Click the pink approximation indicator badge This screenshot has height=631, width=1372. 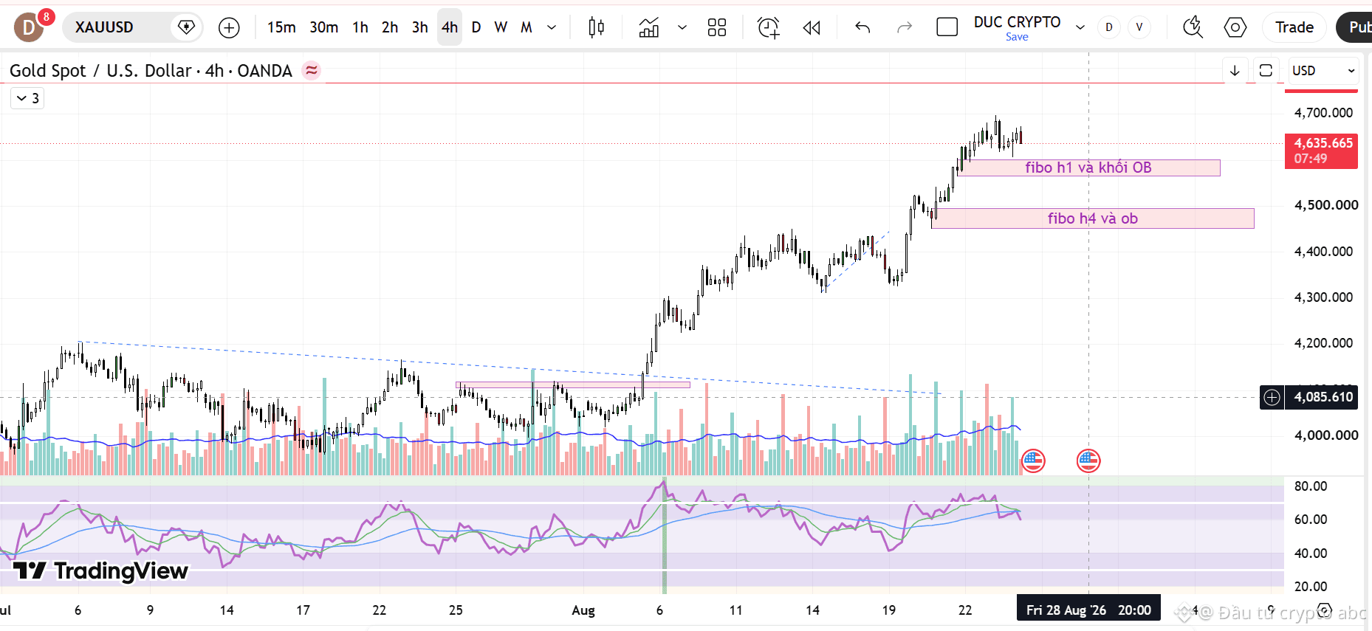tap(312, 71)
